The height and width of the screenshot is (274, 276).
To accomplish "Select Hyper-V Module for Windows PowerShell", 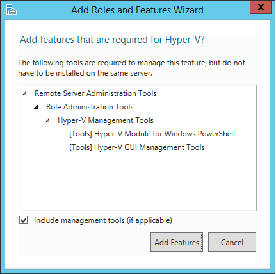I will click(x=152, y=134).
